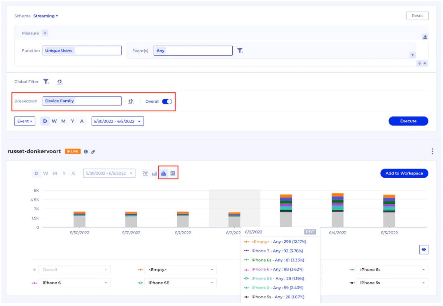Click the eye visibility toggle near the legend

click(x=423, y=249)
